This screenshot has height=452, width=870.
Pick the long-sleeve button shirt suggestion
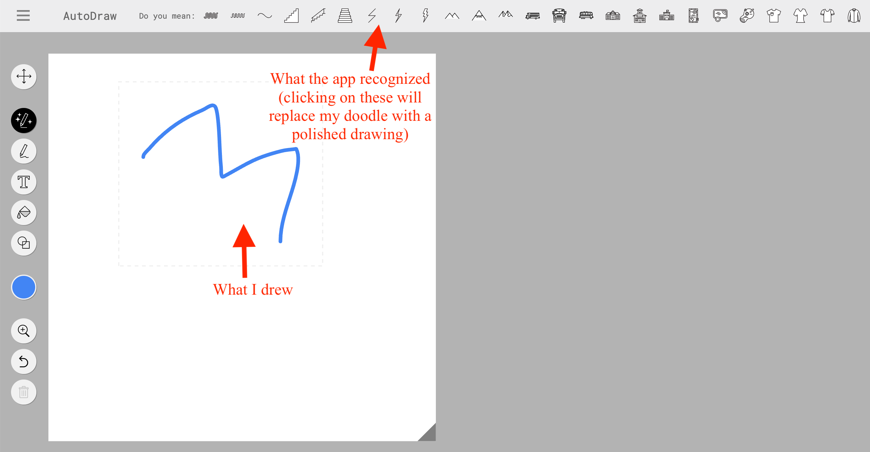point(854,16)
